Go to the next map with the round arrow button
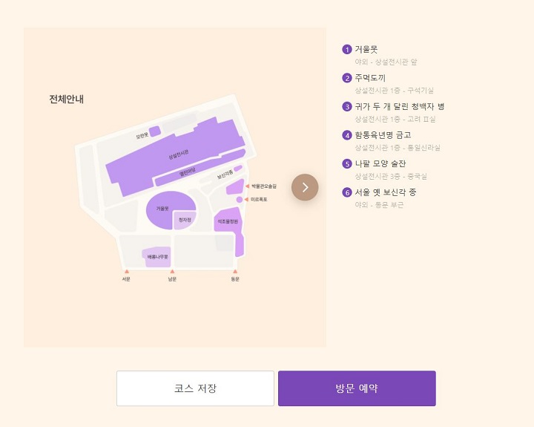The image size is (534, 427). tap(305, 187)
